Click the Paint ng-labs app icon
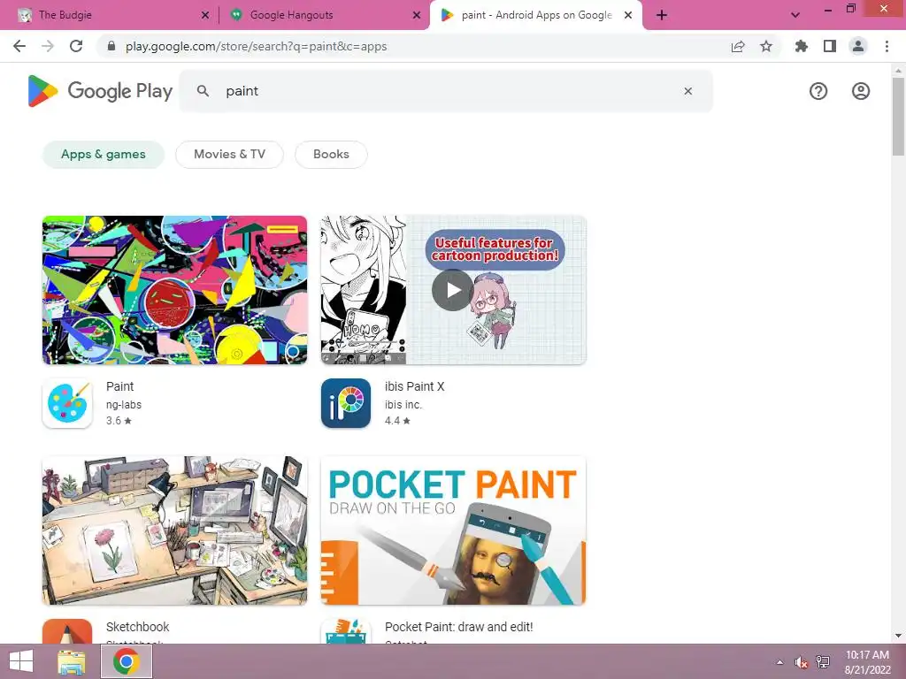Viewport: 906px width, 679px height. tap(67, 403)
